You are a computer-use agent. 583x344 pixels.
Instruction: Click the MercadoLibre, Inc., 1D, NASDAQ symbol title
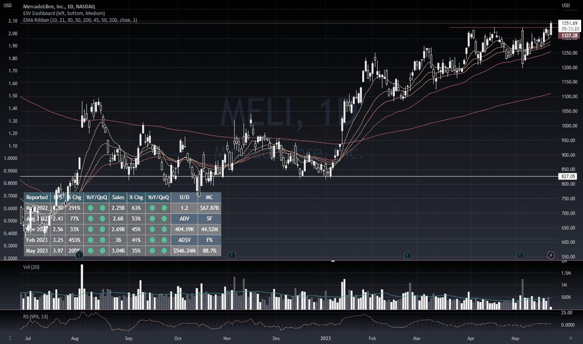pos(59,6)
